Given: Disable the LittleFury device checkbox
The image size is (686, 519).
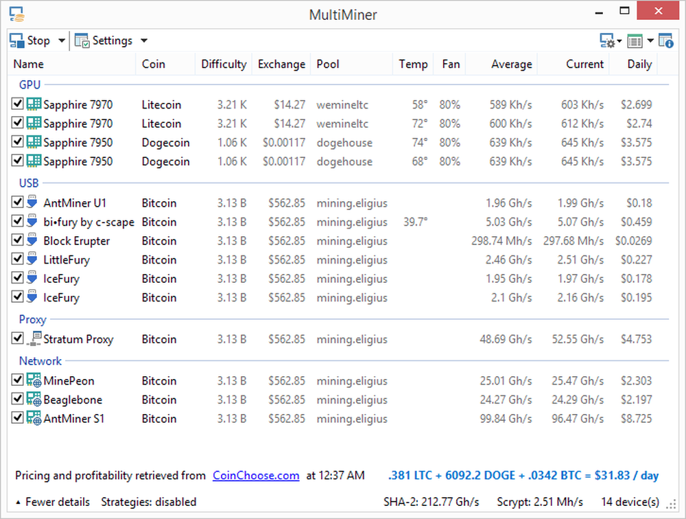Looking at the screenshot, I should coord(18,259).
